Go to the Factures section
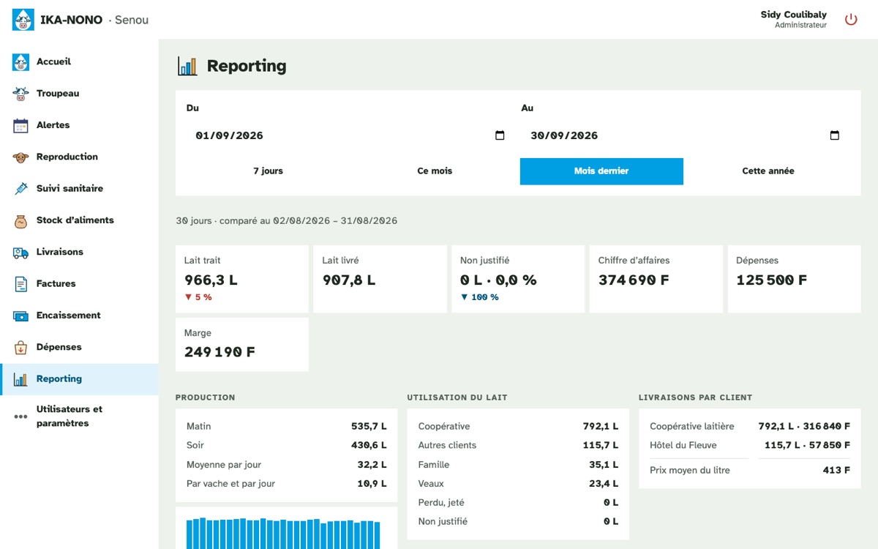Image resolution: width=878 pixels, height=549 pixels. (79, 284)
